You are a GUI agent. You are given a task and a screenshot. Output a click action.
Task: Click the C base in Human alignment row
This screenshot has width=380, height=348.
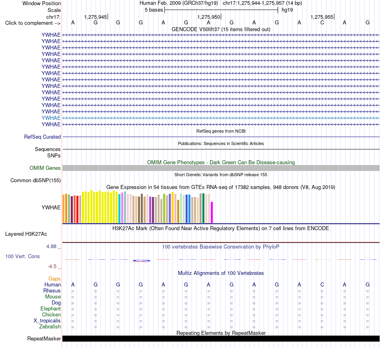[x=322, y=284]
